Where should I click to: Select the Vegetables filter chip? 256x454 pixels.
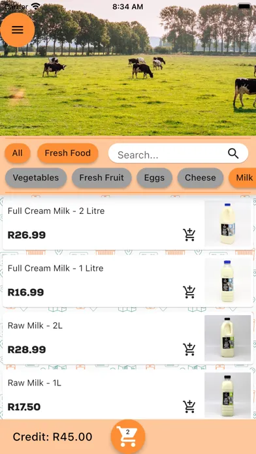coord(36,177)
